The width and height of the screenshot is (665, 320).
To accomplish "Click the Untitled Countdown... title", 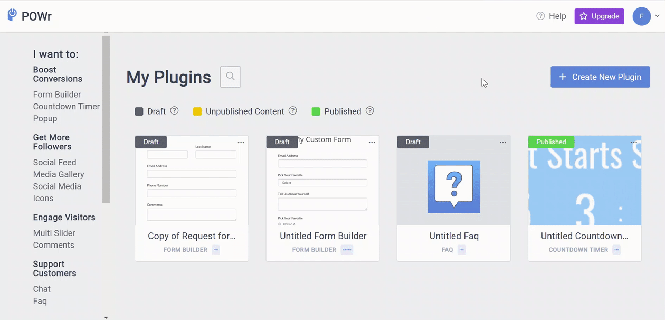I will [585, 236].
